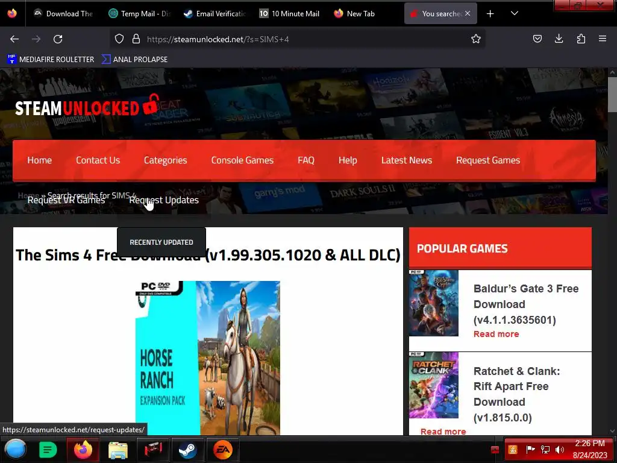This screenshot has width=617, height=463.
Task: Click the Action Center flag tray icon
Action: tap(530, 449)
